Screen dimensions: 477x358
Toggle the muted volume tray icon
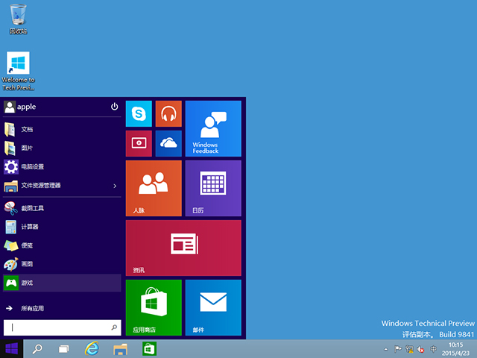(x=421, y=349)
